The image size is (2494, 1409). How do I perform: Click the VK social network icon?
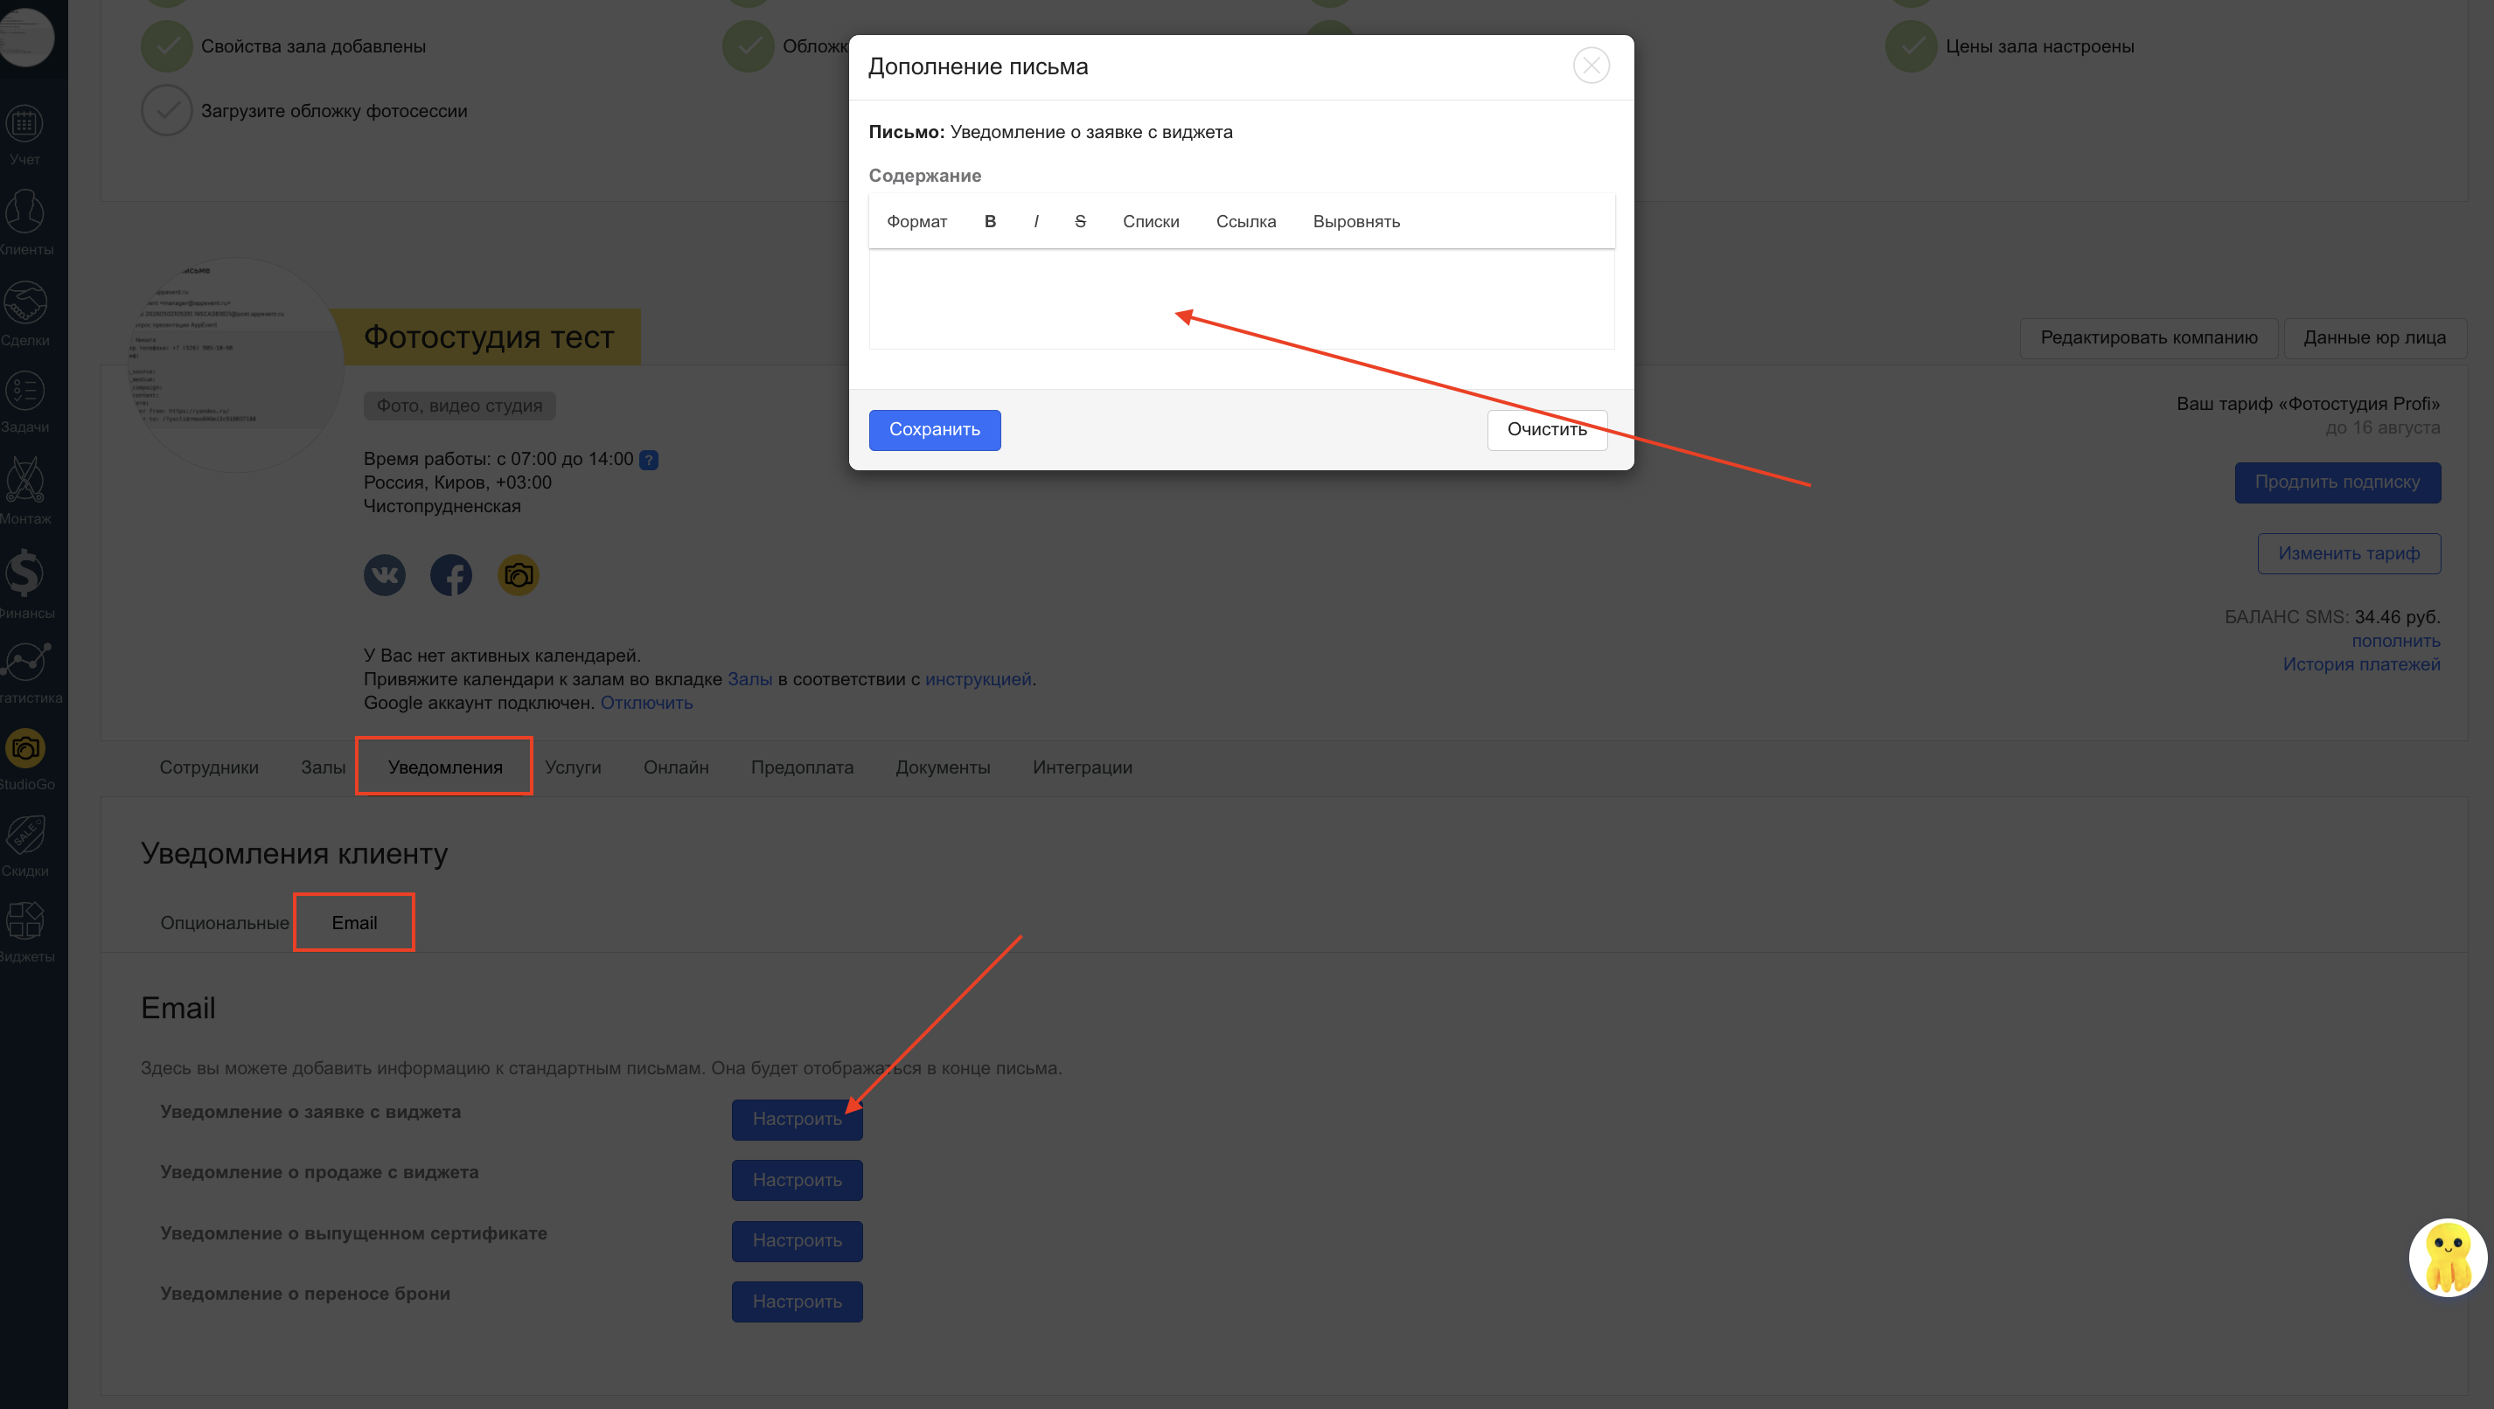point(385,576)
